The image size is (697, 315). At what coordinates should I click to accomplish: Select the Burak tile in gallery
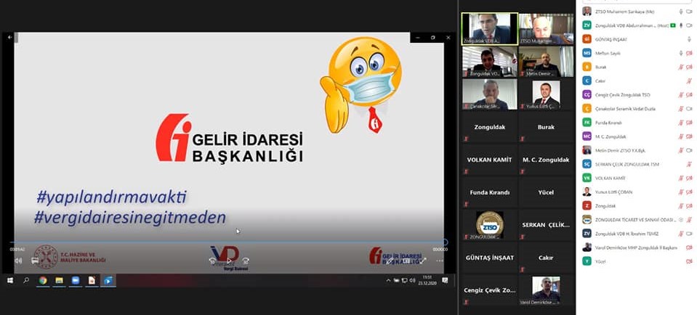tap(547, 127)
